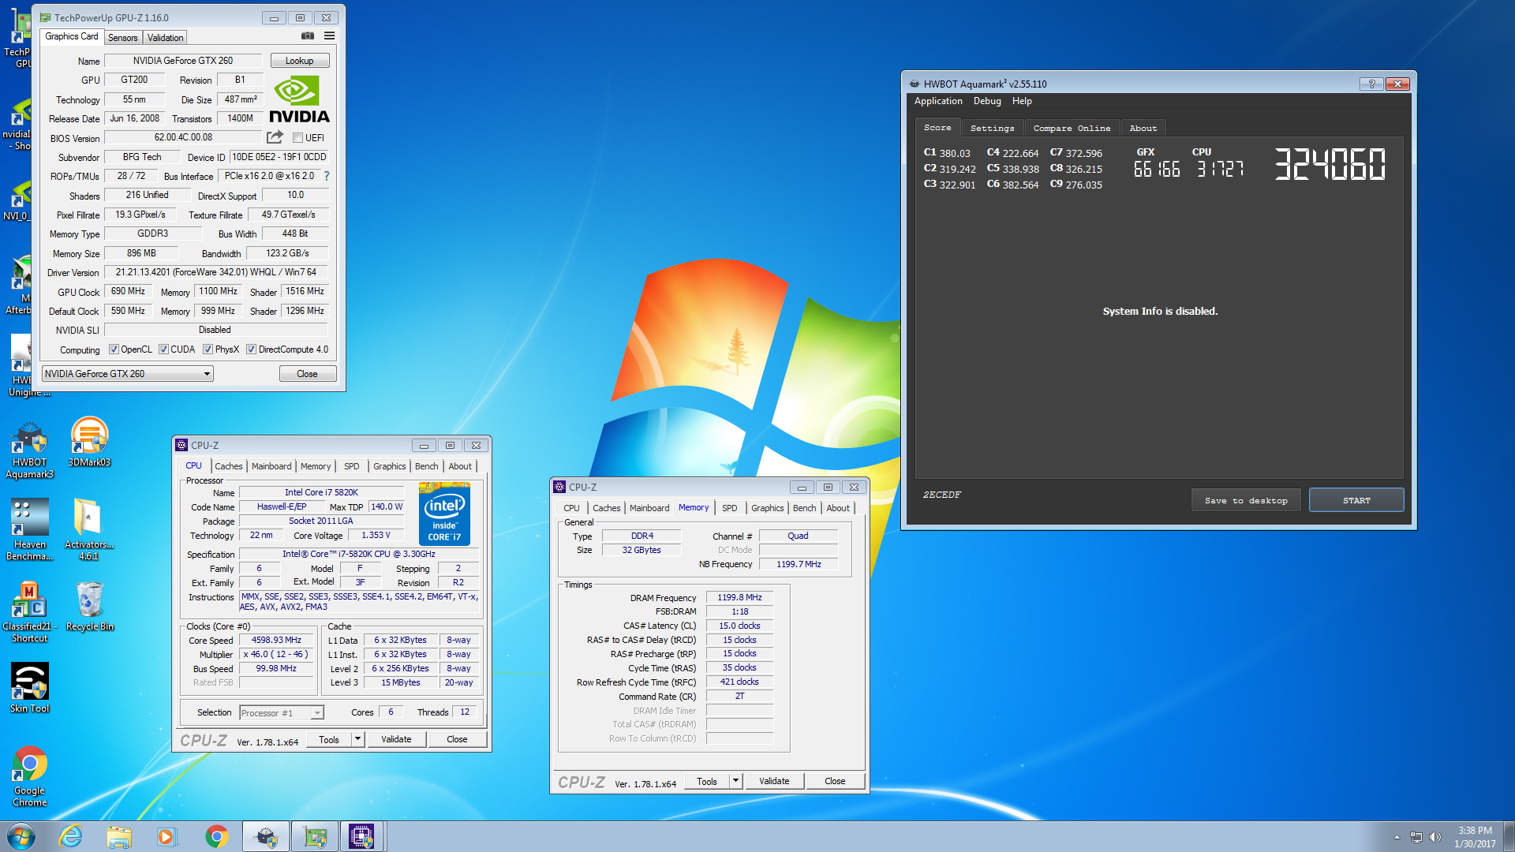The height and width of the screenshot is (852, 1515).
Task: Open the Processor #1 selection dropdown
Action: click(x=282, y=713)
